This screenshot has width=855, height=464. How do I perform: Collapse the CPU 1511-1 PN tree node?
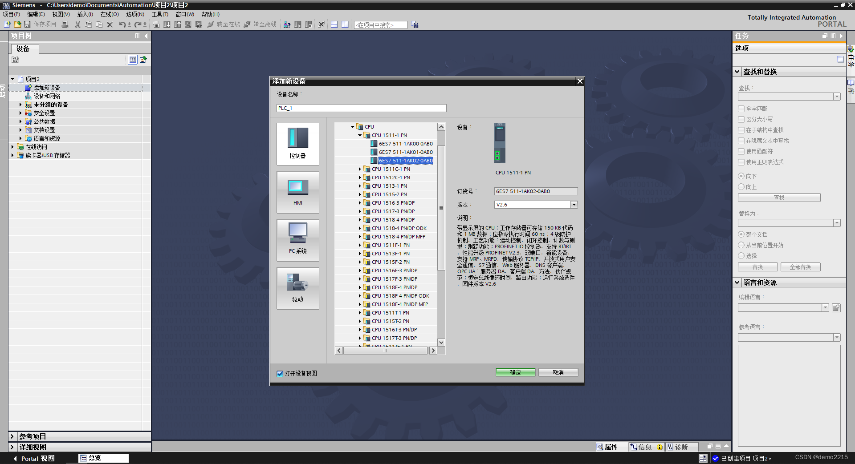point(360,135)
